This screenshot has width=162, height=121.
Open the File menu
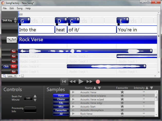5,8
